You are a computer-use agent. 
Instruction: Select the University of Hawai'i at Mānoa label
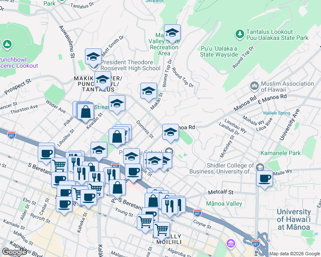click(294, 219)
